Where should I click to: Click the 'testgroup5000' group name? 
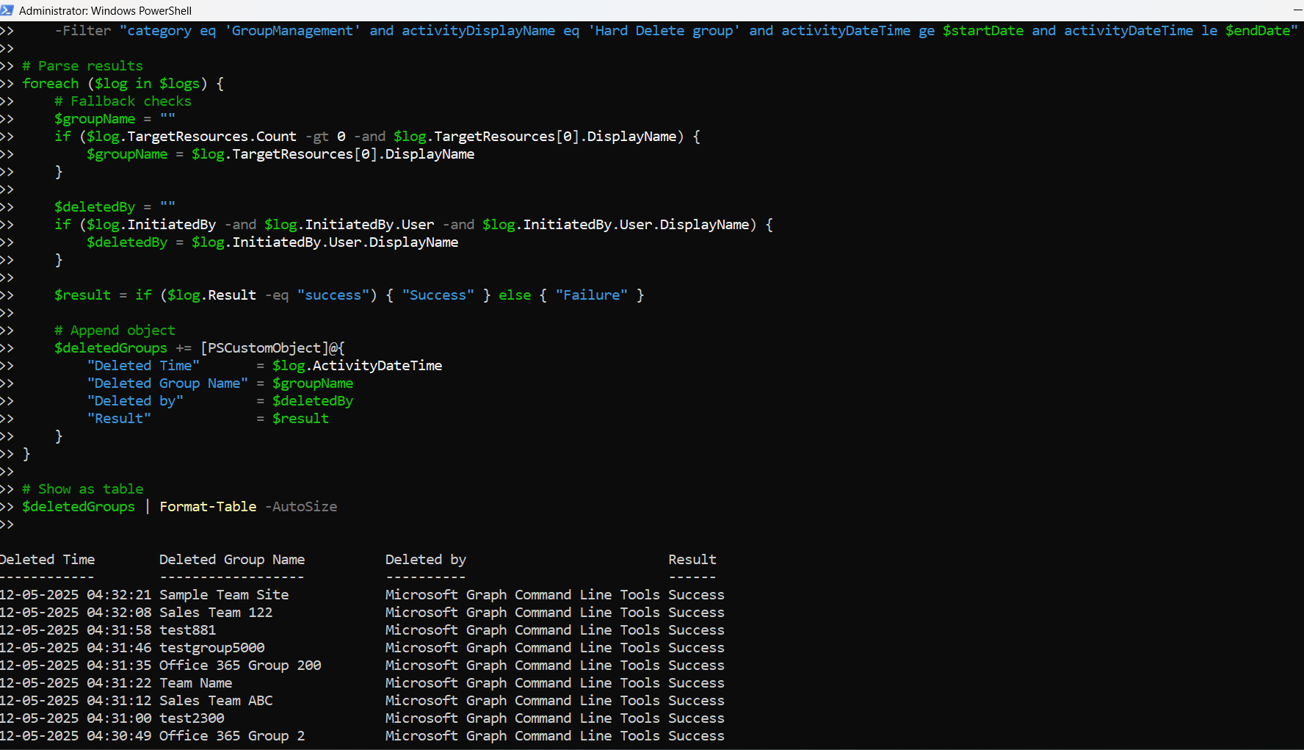211,648
